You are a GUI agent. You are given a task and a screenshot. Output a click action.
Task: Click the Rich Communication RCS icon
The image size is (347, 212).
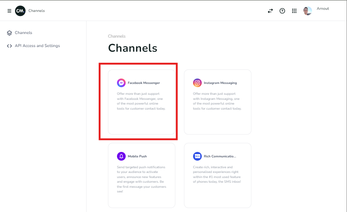[197, 156]
